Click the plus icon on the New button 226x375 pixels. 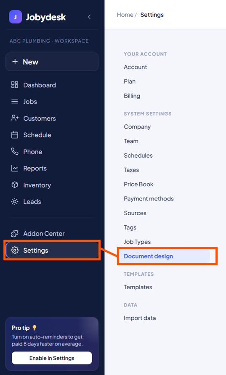(15, 62)
